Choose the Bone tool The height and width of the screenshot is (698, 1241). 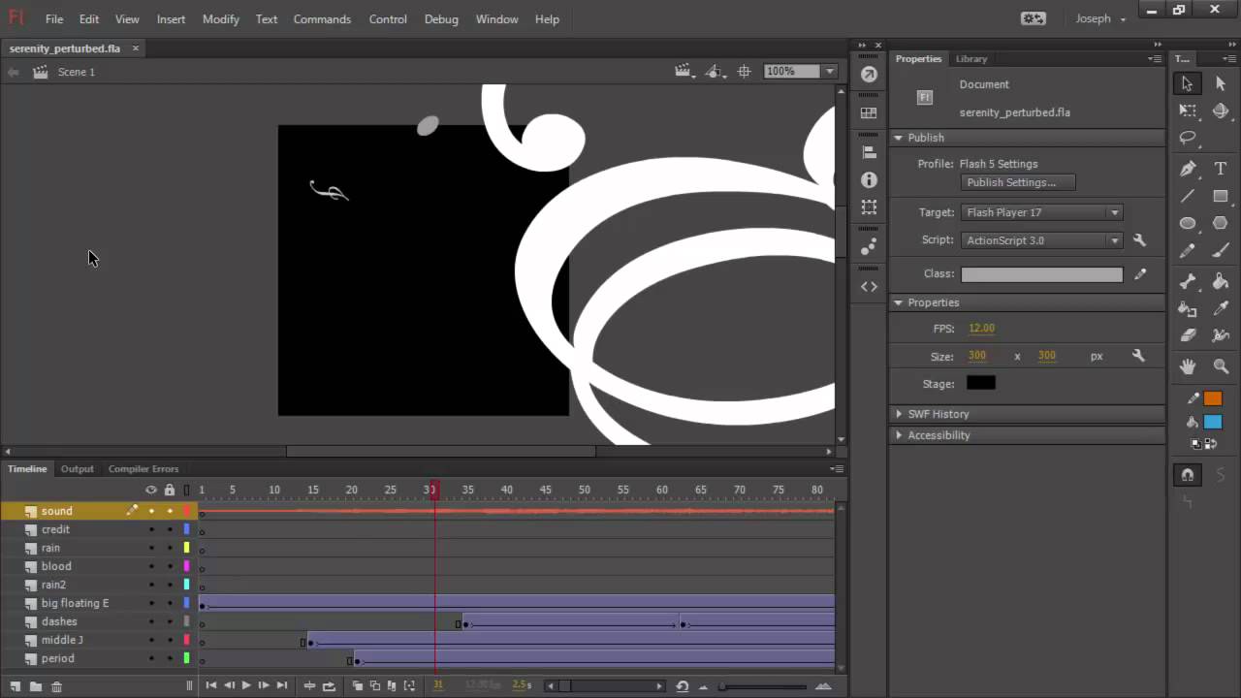(1188, 282)
